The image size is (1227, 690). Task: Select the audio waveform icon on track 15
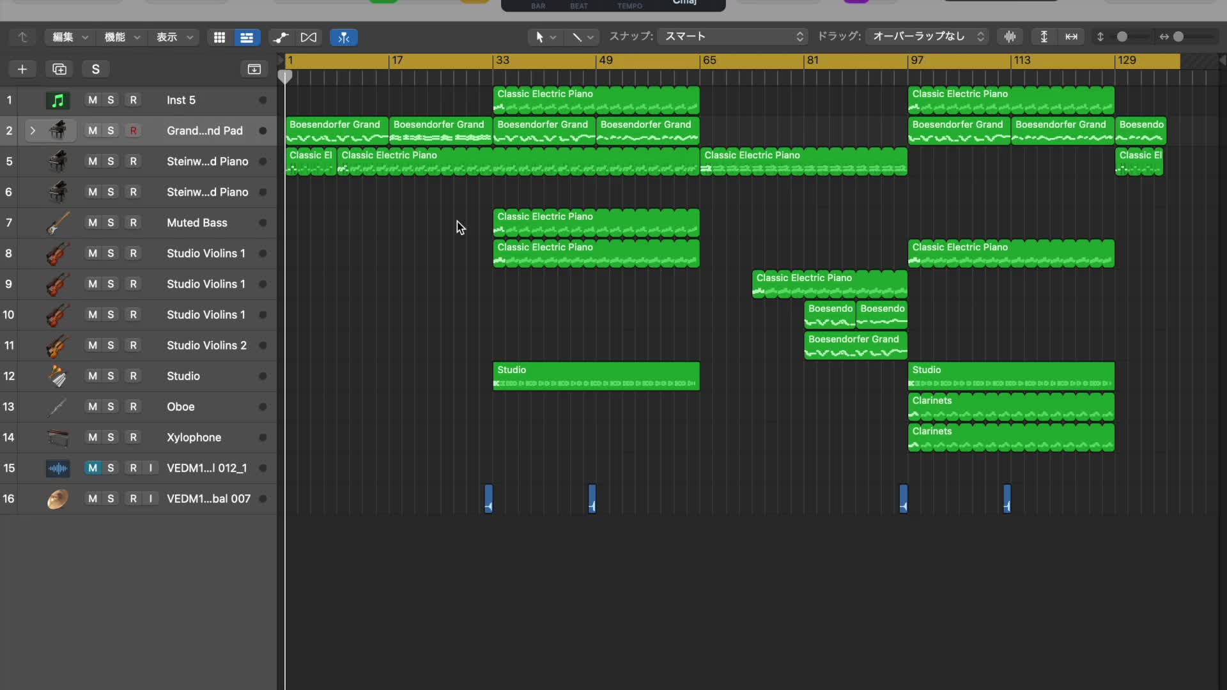click(x=58, y=468)
